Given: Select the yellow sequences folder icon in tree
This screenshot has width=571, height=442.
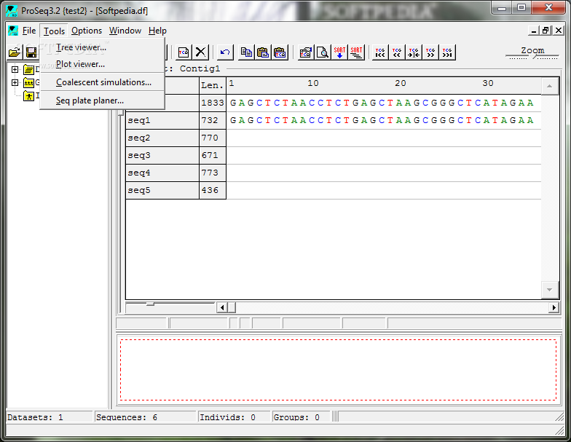Looking at the screenshot, I should click(29, 69).
